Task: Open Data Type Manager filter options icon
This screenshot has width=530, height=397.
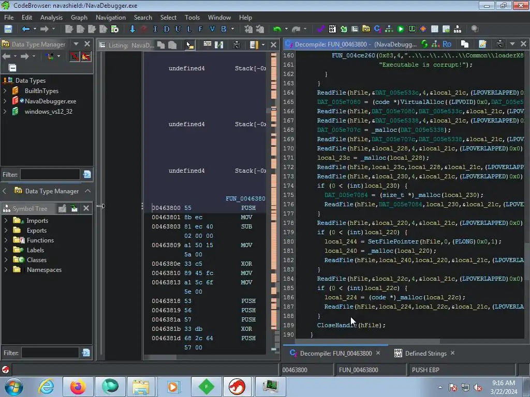Action: click(87, 175)
